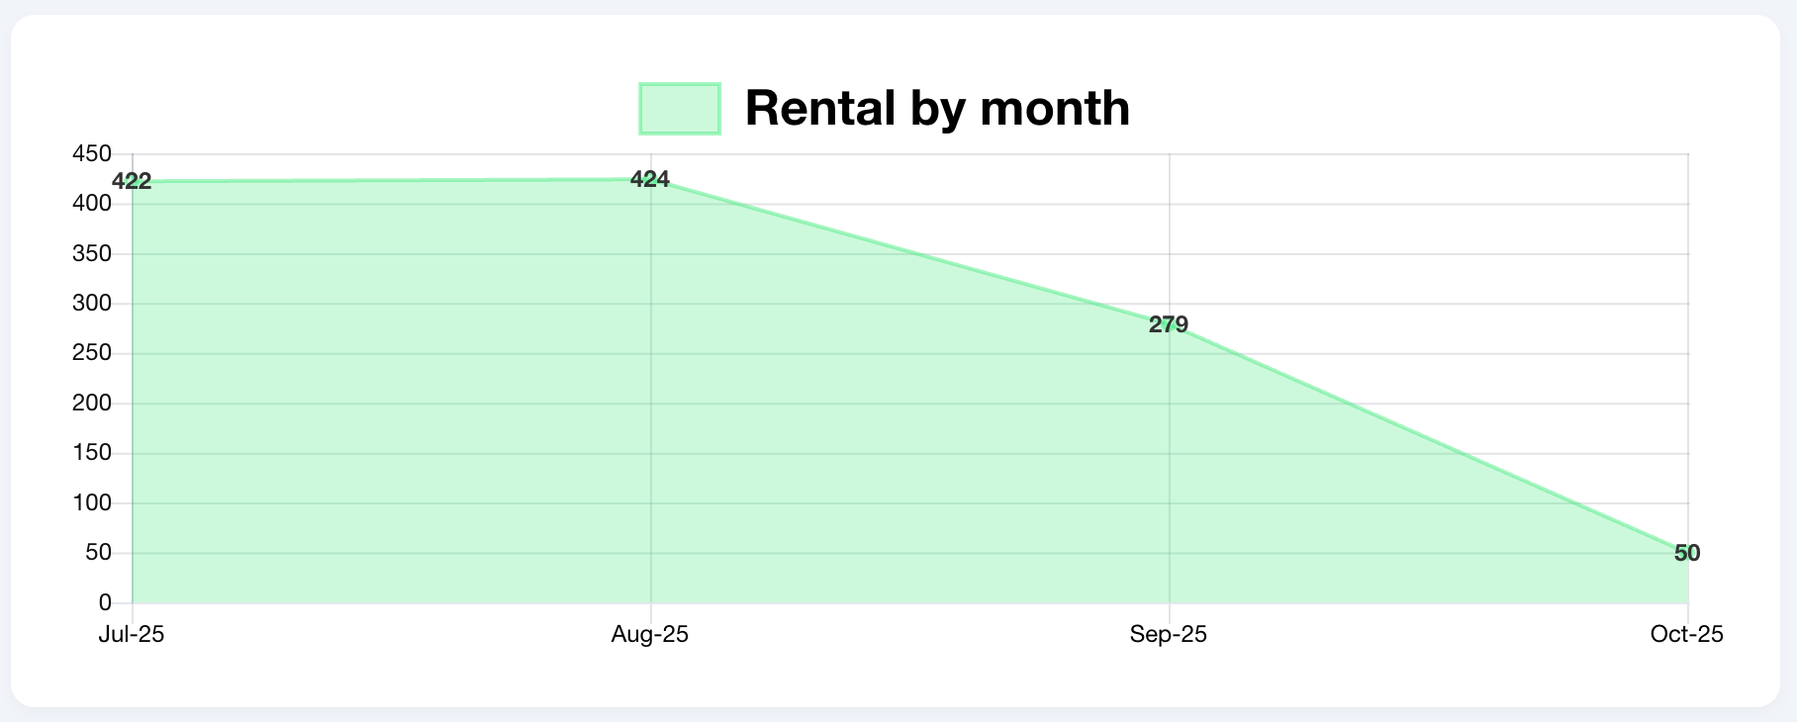Click the Aug-25 x-axis label
Image resolution: width=1797 pixels, height=722 pixels.
point(650,635)
